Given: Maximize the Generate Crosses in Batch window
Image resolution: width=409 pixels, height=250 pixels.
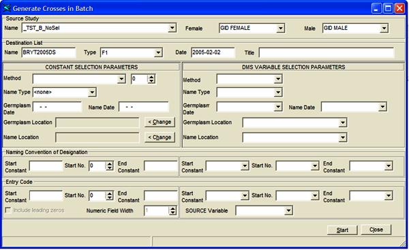Looking at the screenshot, I should click(388, 9).
